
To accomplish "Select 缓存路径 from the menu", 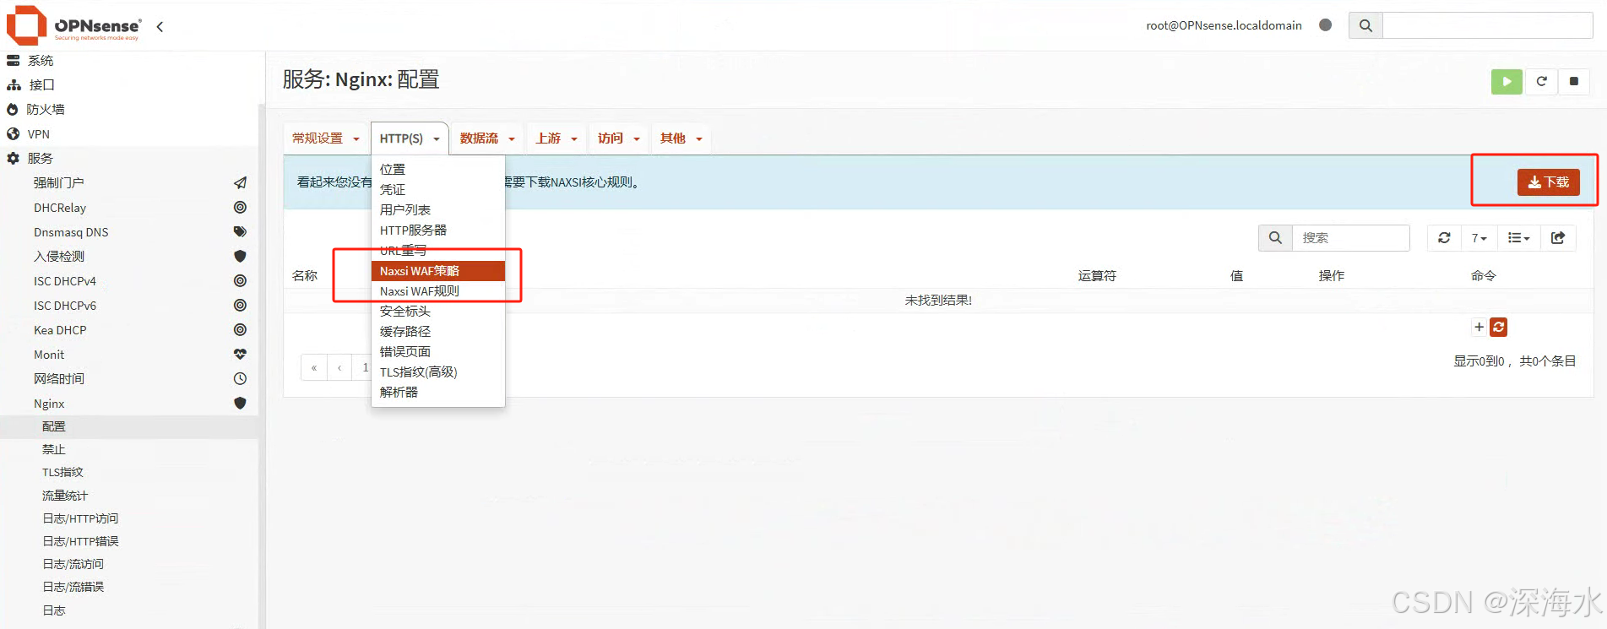I will pyautogui.click(x=438, y=332).
